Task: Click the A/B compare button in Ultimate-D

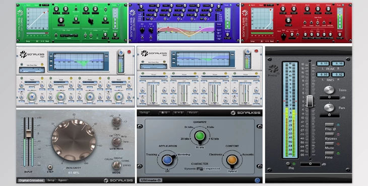Action: (164, 113)
